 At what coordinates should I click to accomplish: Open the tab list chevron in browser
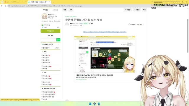(2, 2)
